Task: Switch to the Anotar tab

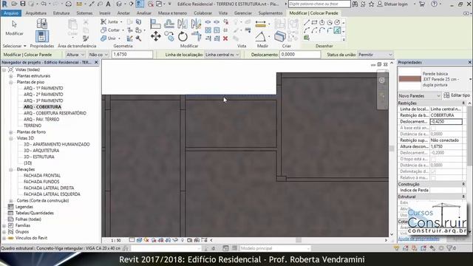Action: pos(123,13)
